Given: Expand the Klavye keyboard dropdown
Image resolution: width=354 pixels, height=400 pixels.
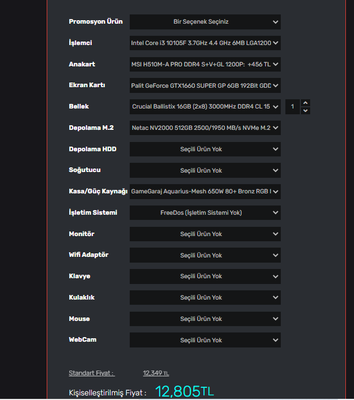Looking at the screenshot, I should [x=205, y=276].
